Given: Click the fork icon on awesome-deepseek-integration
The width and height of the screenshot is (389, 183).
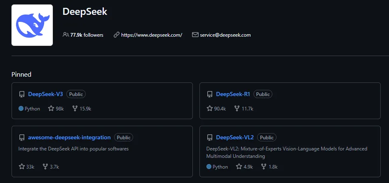Looking at the screenshot, I should pos(45,167).
